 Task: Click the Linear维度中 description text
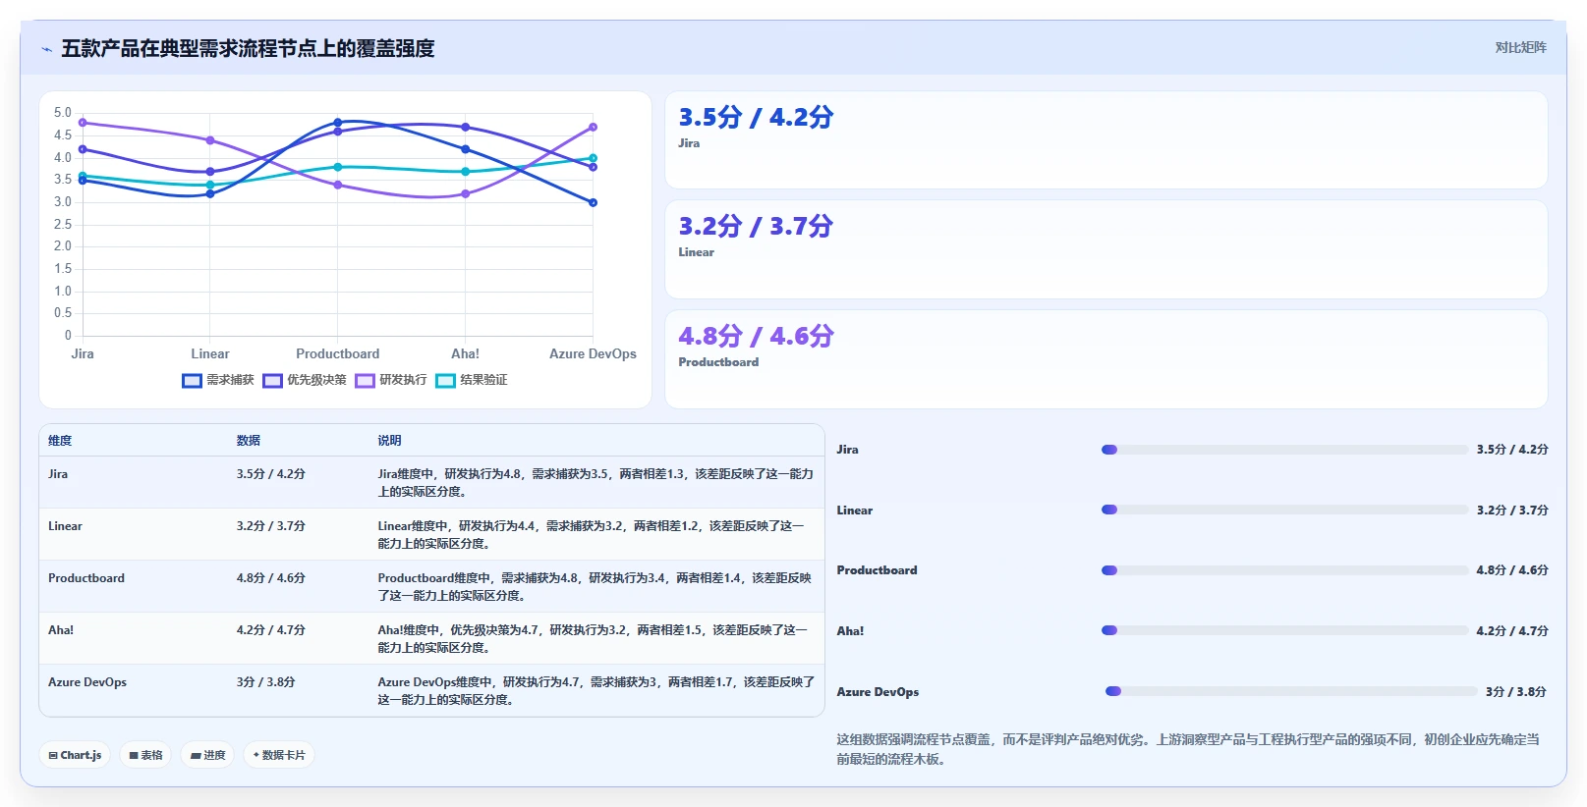pyautogui.click(x=592, y=534)
